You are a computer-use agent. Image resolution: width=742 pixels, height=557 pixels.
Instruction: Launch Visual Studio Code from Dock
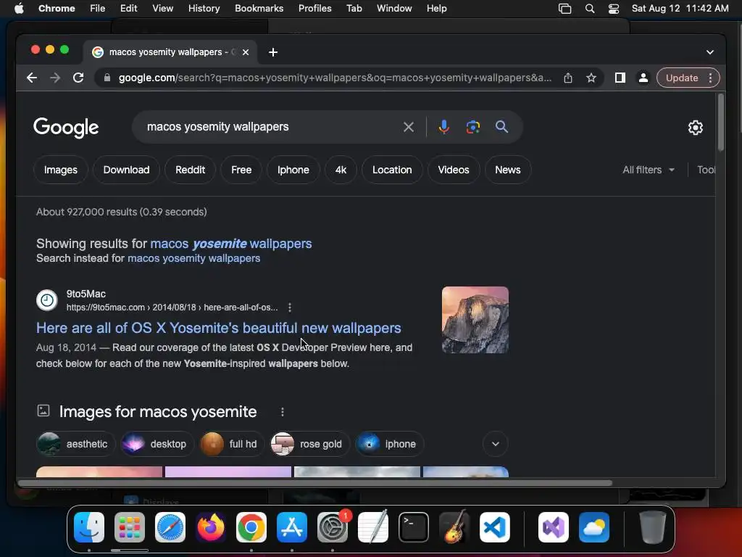pyautogui.click(x=494, y=527)
